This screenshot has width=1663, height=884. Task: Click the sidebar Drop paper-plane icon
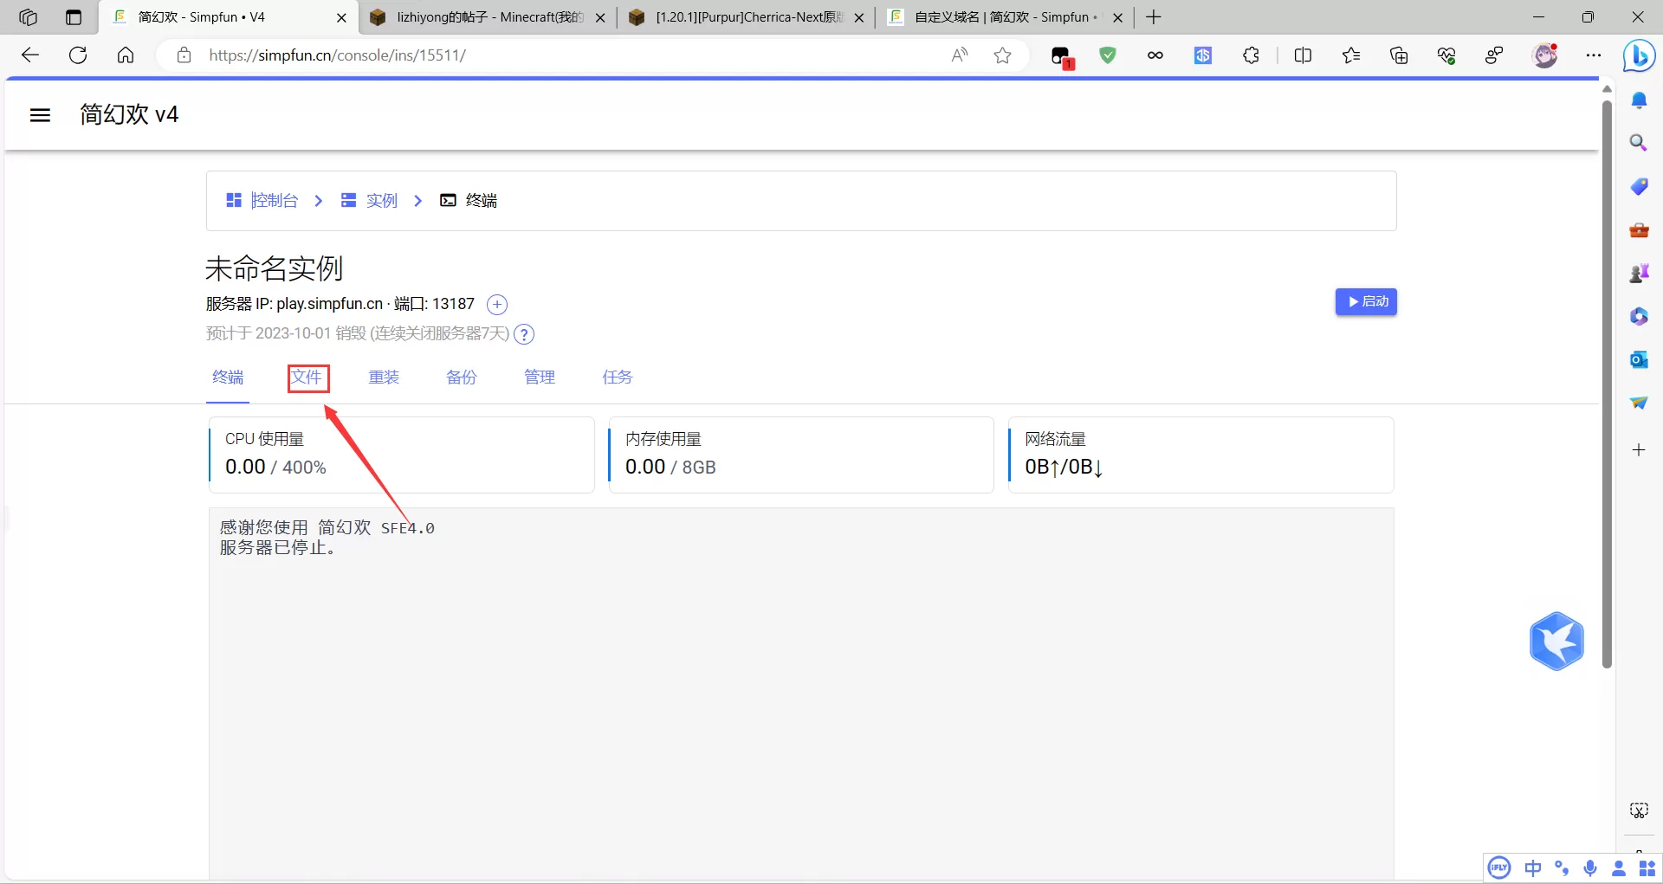[1639, 403]
